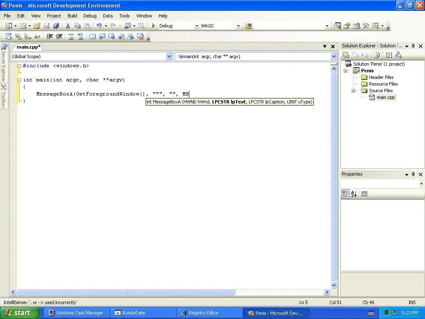The height and width of the screenshot is (319, 425).
Task: Open the Toolbox hammer-and-wrench icon
Action: coord(366,26)
